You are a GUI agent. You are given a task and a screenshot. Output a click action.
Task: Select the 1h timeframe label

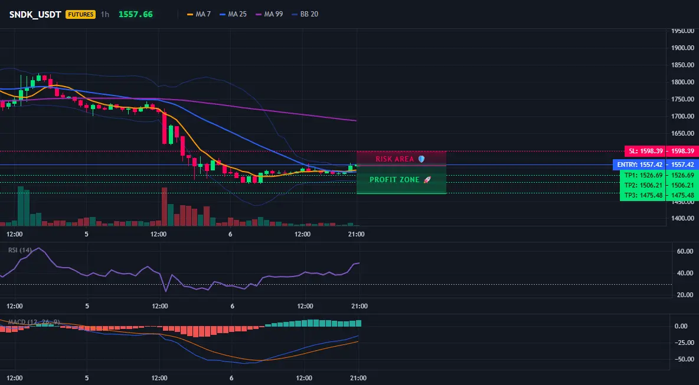point(104,14)
